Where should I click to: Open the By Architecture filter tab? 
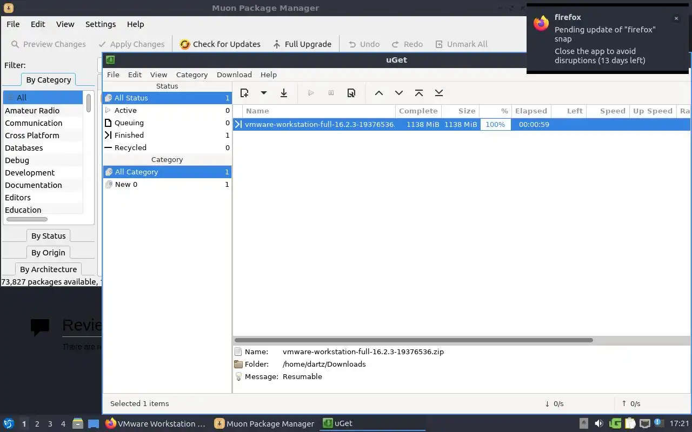48,269
